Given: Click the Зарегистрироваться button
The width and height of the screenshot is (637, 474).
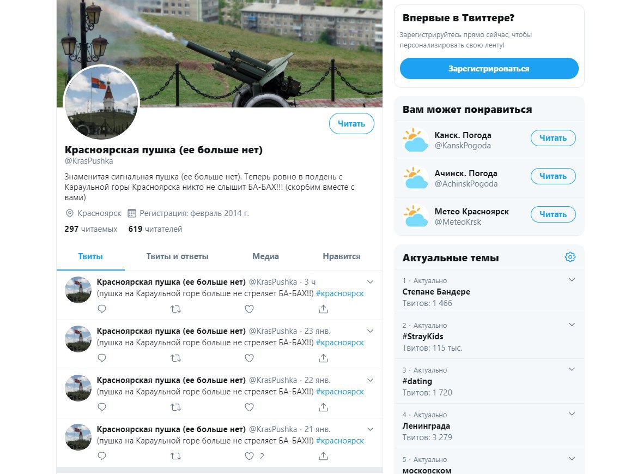Looking at the screenshot, I should coord(489,68).
